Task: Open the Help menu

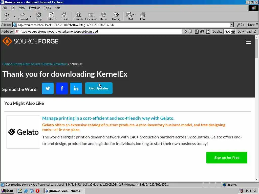Action: 57,8
